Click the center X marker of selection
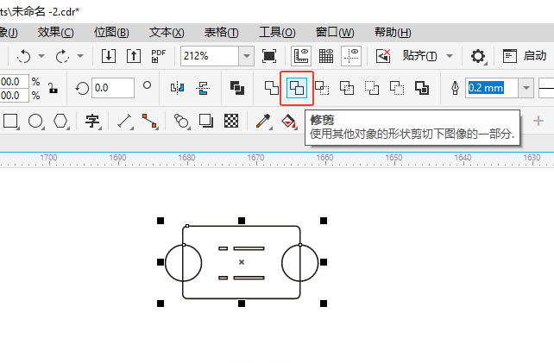Image resolution: width=554 pixels, height=363 pixels. point(242,262)
